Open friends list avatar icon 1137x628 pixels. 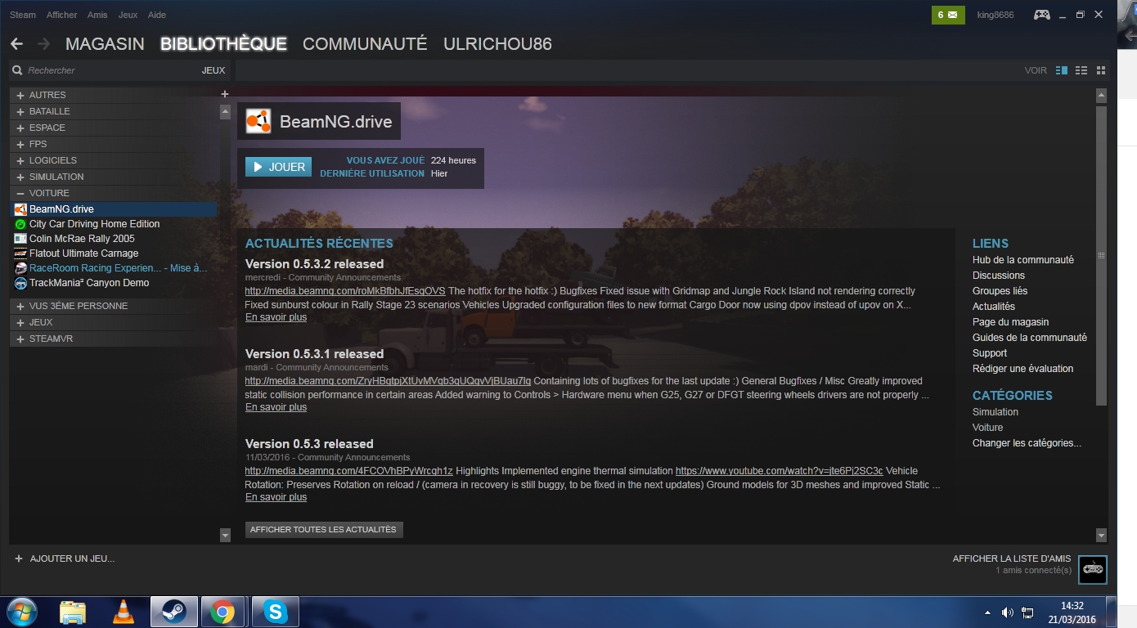coord(1092,570)
